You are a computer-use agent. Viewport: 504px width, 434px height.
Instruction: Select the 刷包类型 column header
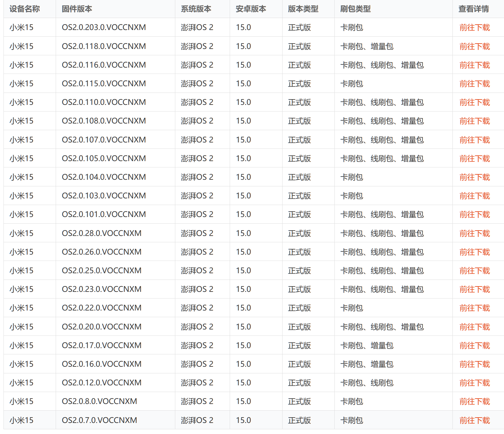(x=355, y=9)
